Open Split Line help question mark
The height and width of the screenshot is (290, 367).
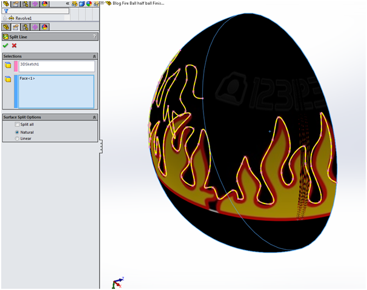click(94, 37)
